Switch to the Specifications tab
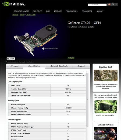Screen dimensions: 121x140 pos(34,66)
